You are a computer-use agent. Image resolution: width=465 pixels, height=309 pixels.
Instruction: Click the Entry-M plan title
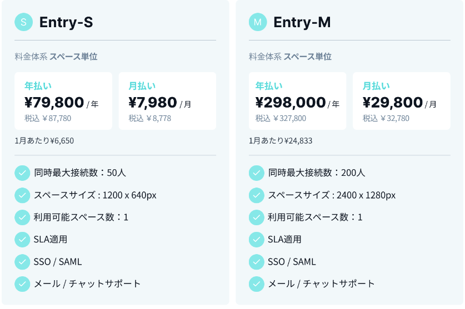click(302, 22)
